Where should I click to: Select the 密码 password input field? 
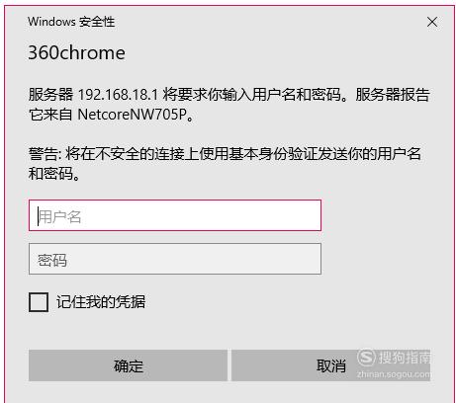[175, 259]
